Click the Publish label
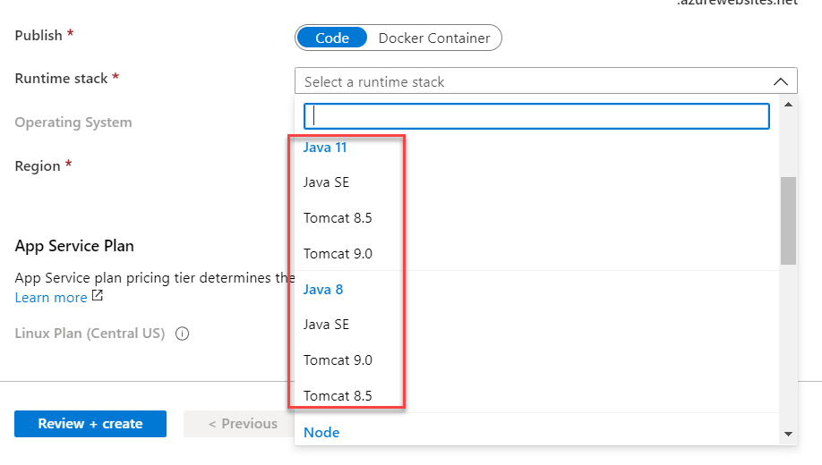The image size is (822, 465). [39, 36]
